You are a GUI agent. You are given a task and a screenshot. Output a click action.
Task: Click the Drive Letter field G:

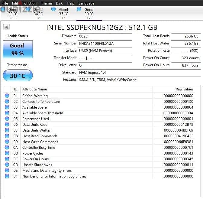[105, 65]
